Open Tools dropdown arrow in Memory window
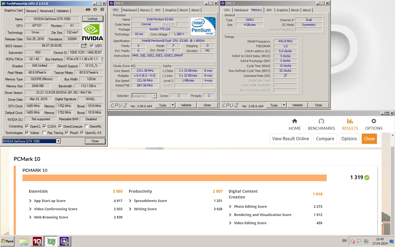This screenshot has height=247, width=395. [284, 105]
